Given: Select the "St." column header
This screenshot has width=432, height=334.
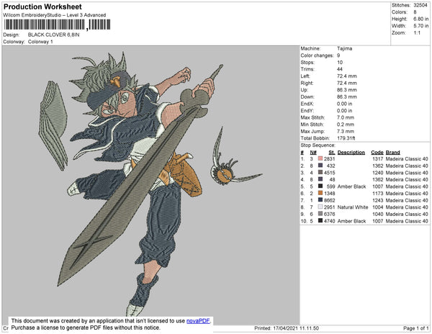Looking at the screenshot, I should pos(332,153).
